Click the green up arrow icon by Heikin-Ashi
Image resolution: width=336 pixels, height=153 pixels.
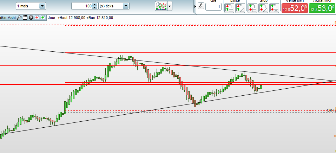[x=43, y=17]
